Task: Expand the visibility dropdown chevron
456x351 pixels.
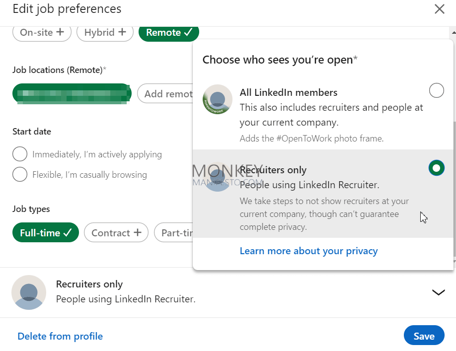Action: tap(438, 292)
